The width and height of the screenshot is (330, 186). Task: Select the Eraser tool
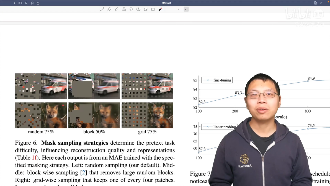[109, 9]
